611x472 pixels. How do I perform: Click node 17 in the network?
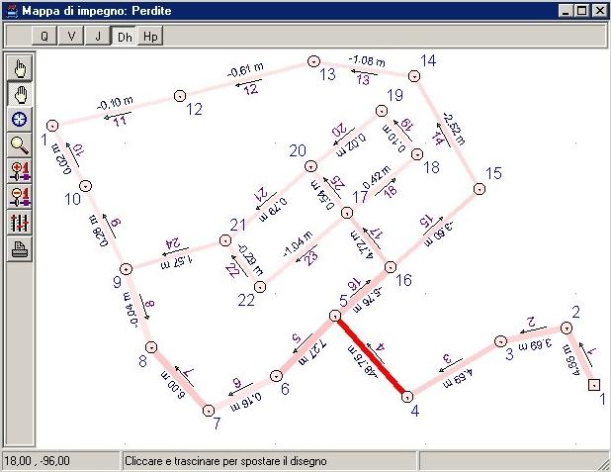pyautogui.click(x=346, y=213)
